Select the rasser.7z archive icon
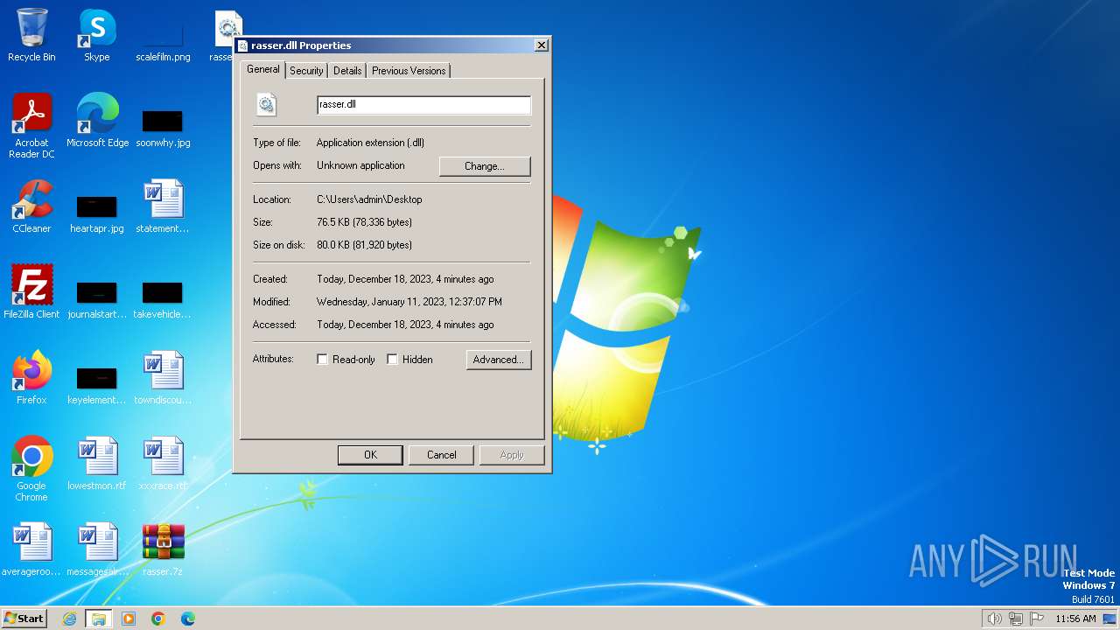This screenshot has width=1120, height=630. click(163, 549)
